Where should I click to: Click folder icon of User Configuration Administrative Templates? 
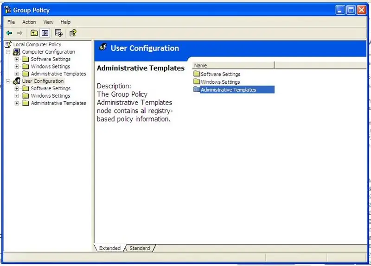pyautogui.click(x=26, y=103)
